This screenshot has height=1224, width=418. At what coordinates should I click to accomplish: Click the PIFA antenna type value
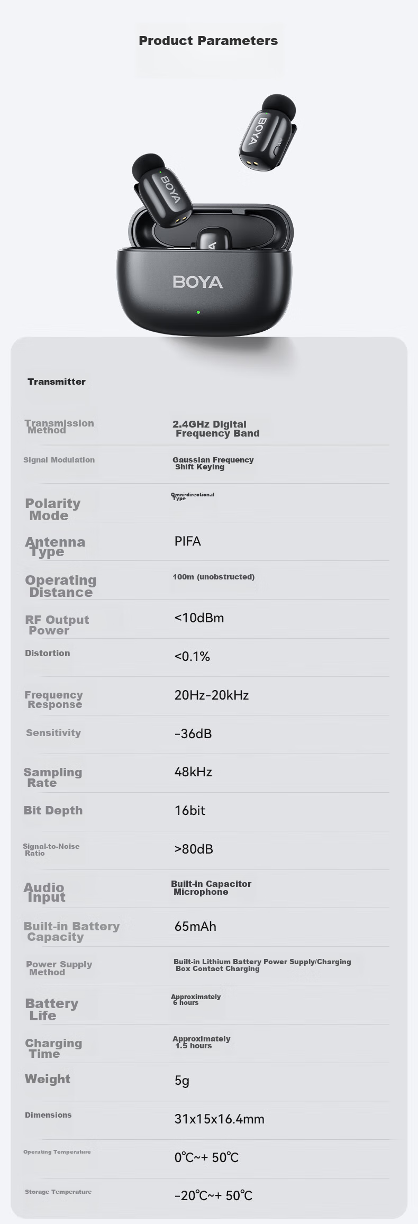(188, 541)
